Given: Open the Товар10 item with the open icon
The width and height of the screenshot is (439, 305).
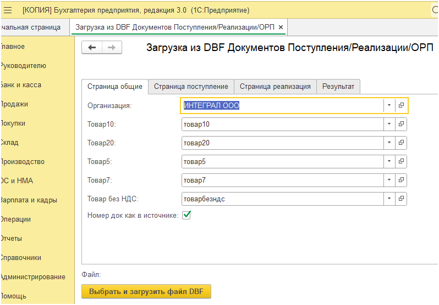Looking at the screenshot, I should pos(401,124).
